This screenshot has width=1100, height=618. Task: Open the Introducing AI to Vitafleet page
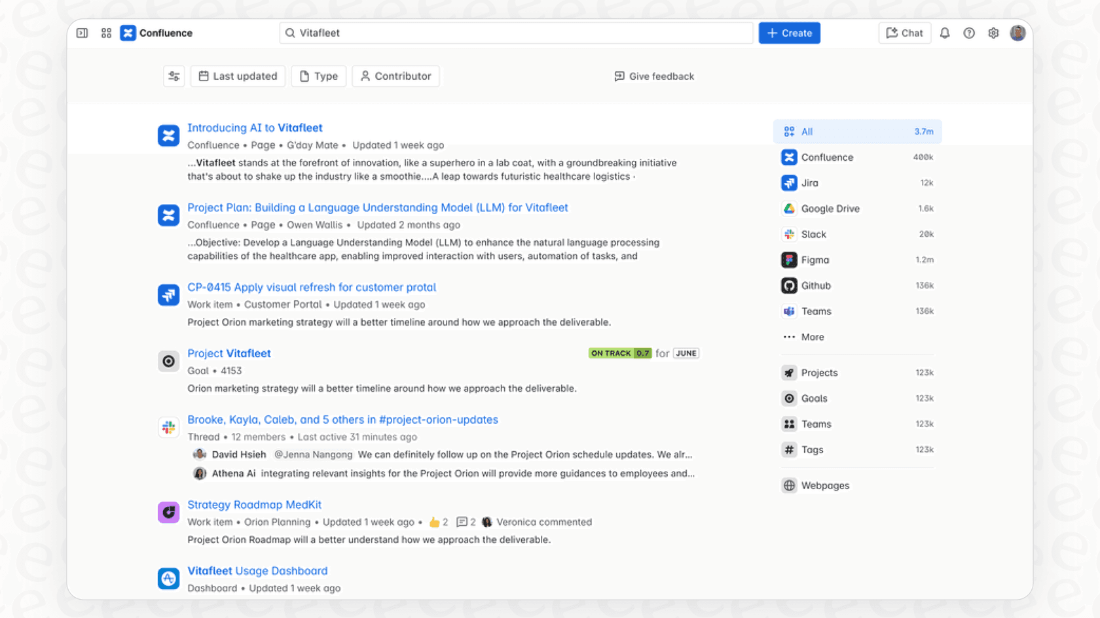[255, 128]
